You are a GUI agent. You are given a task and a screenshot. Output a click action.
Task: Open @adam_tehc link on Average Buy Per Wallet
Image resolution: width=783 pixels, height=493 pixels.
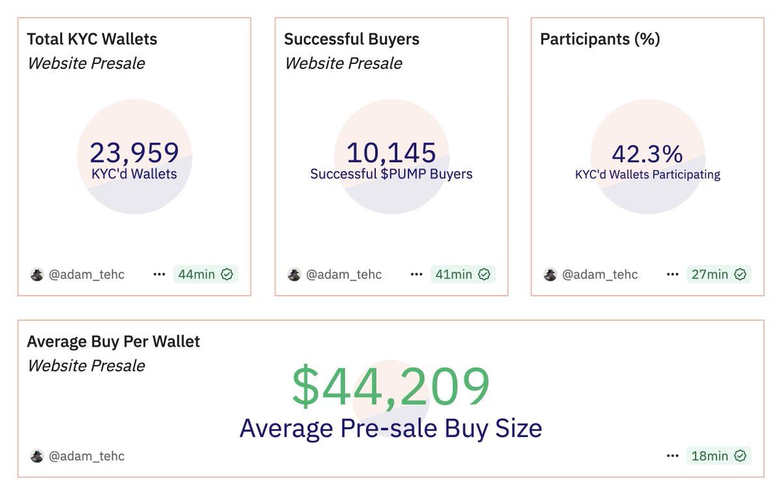[86, 456]
